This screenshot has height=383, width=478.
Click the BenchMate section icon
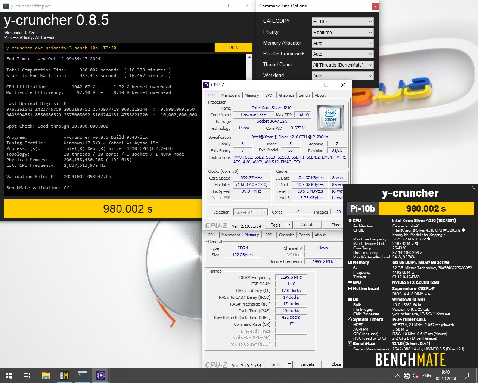(x=350, y=344)
